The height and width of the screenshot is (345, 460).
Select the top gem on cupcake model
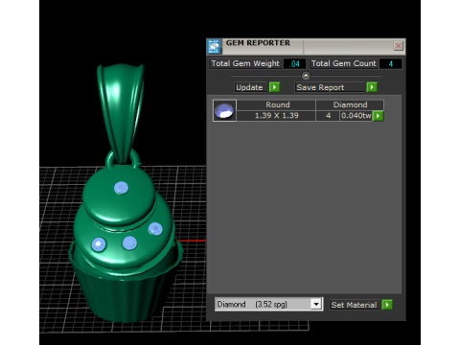click(x=122, y=188)
